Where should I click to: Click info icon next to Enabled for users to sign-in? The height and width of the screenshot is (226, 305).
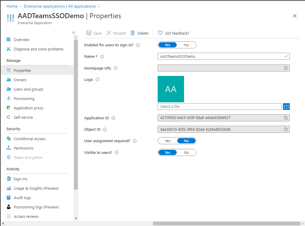pyautogui.click(x=138, y=45)
